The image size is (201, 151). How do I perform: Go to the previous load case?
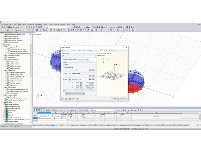(70, 27)
